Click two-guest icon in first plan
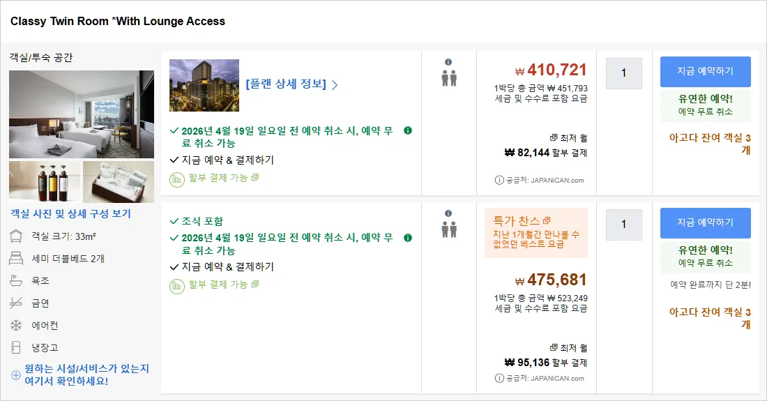The width and height of the screenshot is (767, 401). click(x=449, y=78)
